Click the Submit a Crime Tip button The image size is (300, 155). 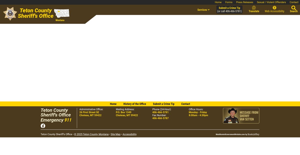(229, 9)
